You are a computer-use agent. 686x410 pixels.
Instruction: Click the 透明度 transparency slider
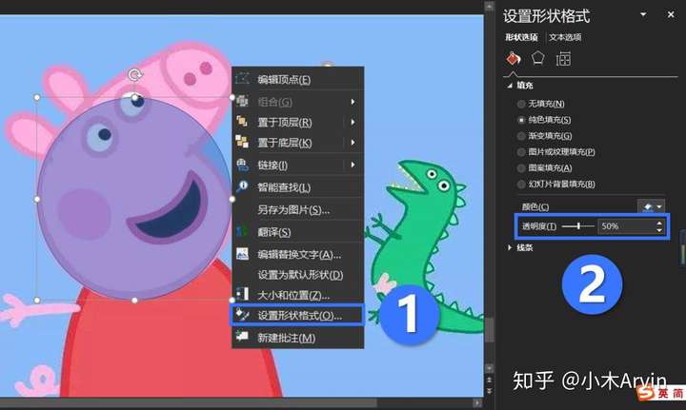pos(578,226)
